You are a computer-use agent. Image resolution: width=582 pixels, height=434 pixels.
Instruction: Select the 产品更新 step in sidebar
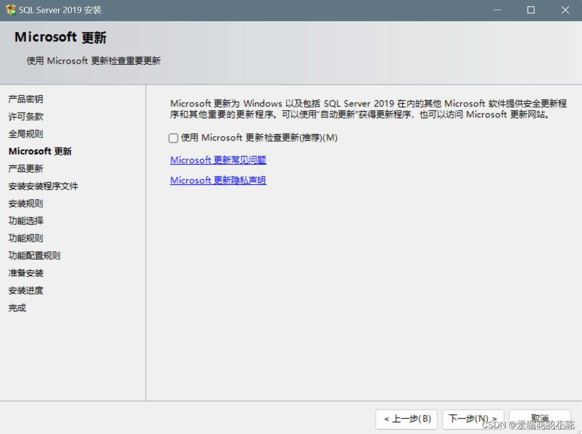tap(26, 169)
